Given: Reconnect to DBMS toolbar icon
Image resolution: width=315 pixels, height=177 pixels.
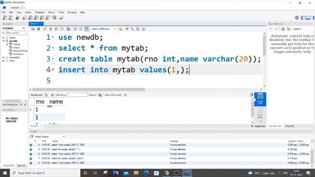Looking at the screenshot, I should click(61, 18).
